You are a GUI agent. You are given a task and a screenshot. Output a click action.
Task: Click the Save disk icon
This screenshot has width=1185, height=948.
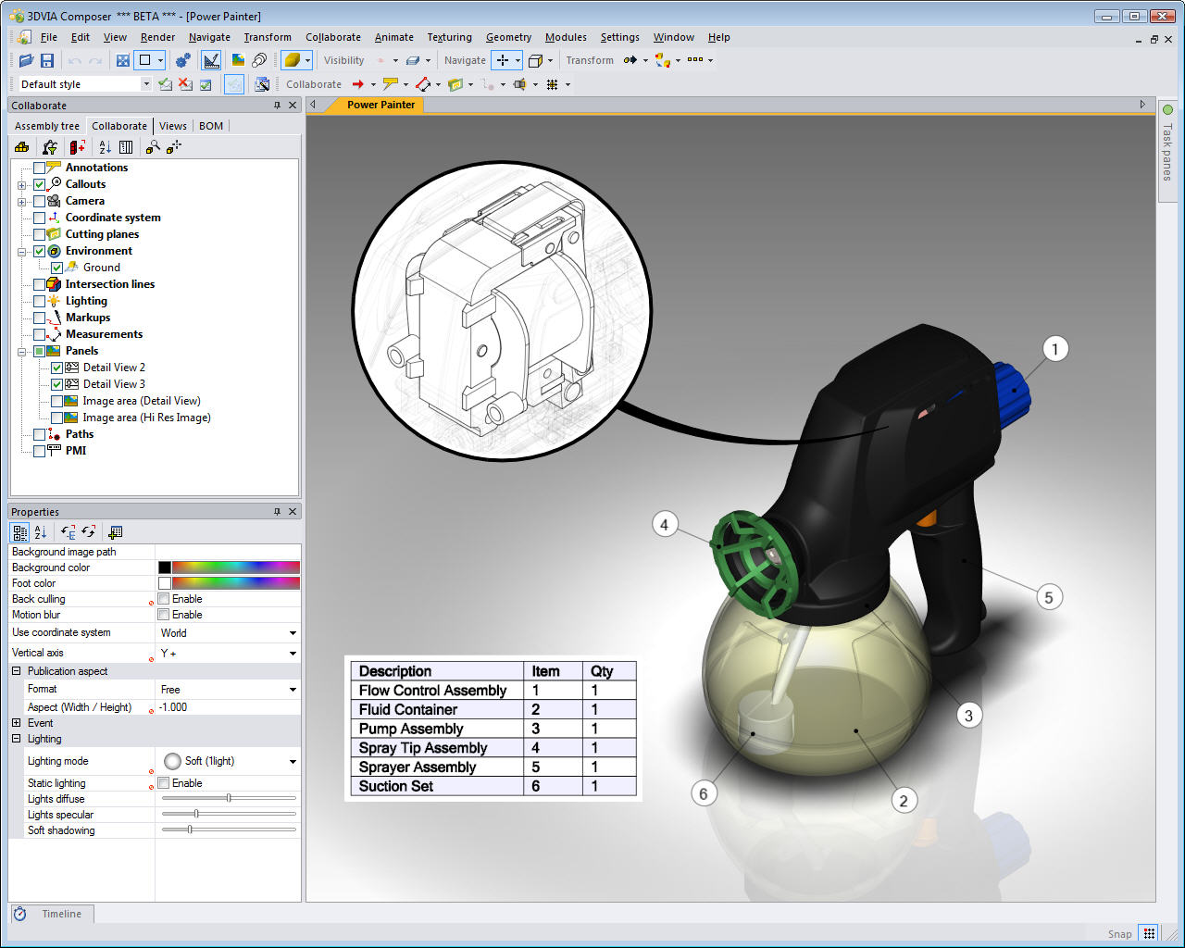[47, 60]
